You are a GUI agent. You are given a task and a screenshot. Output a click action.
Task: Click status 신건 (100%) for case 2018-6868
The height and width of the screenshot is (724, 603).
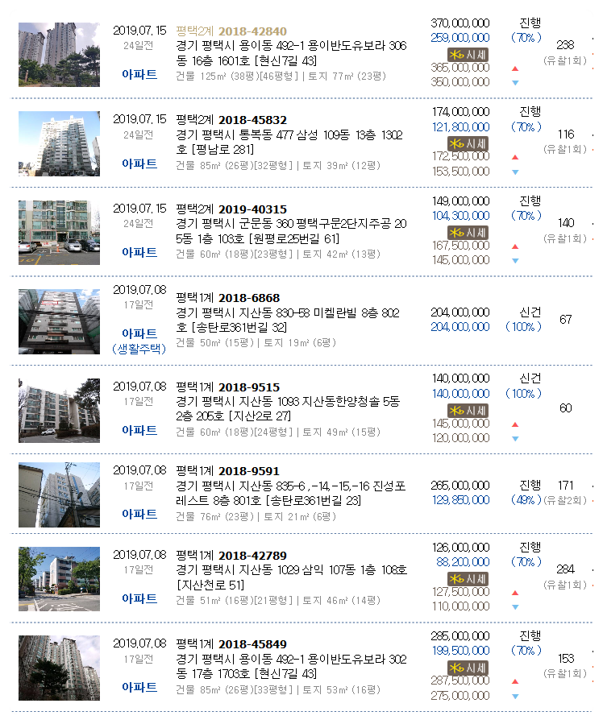(x=523, y=320)
